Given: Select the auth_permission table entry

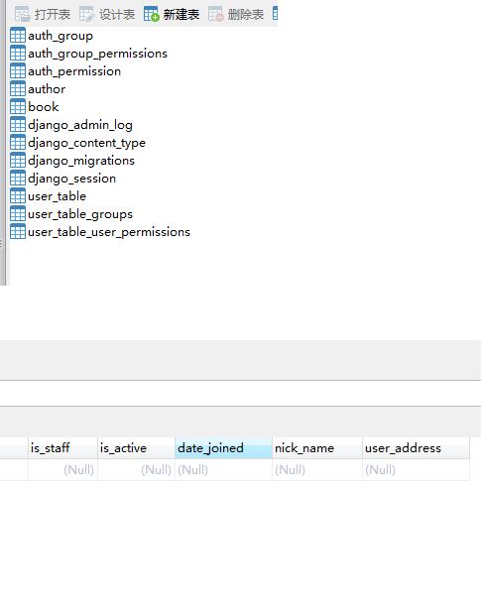Looking at the screenshot, I should (x=74, y=71).
